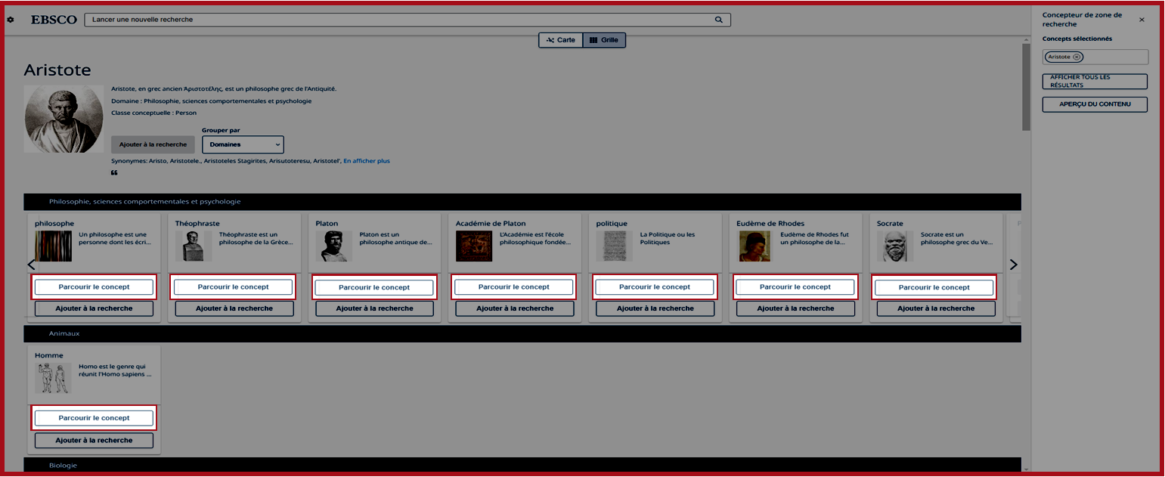Go to next carousel concepts with right arrow
Screen dimensions: 1165x477
[x=1013, y=265]
